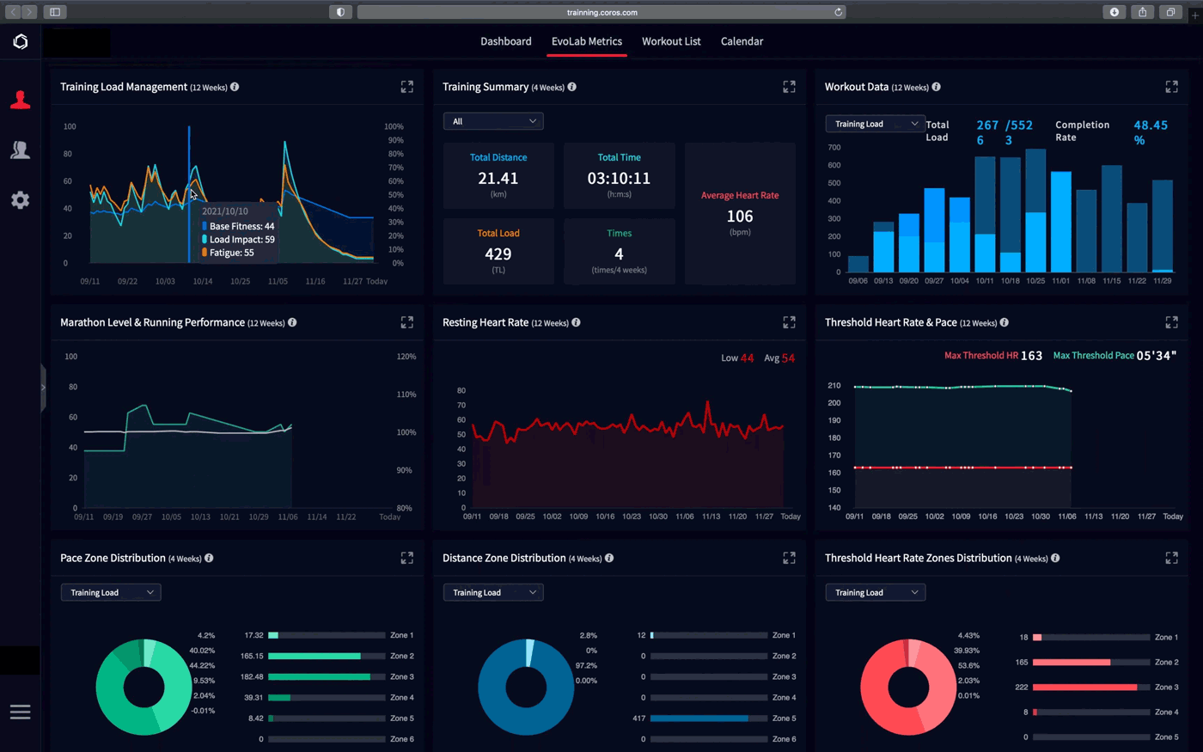Screen dimensions: 1203x752
Task: Expand the Workout Data panel fullscreen
Action: pos(1171,87)
